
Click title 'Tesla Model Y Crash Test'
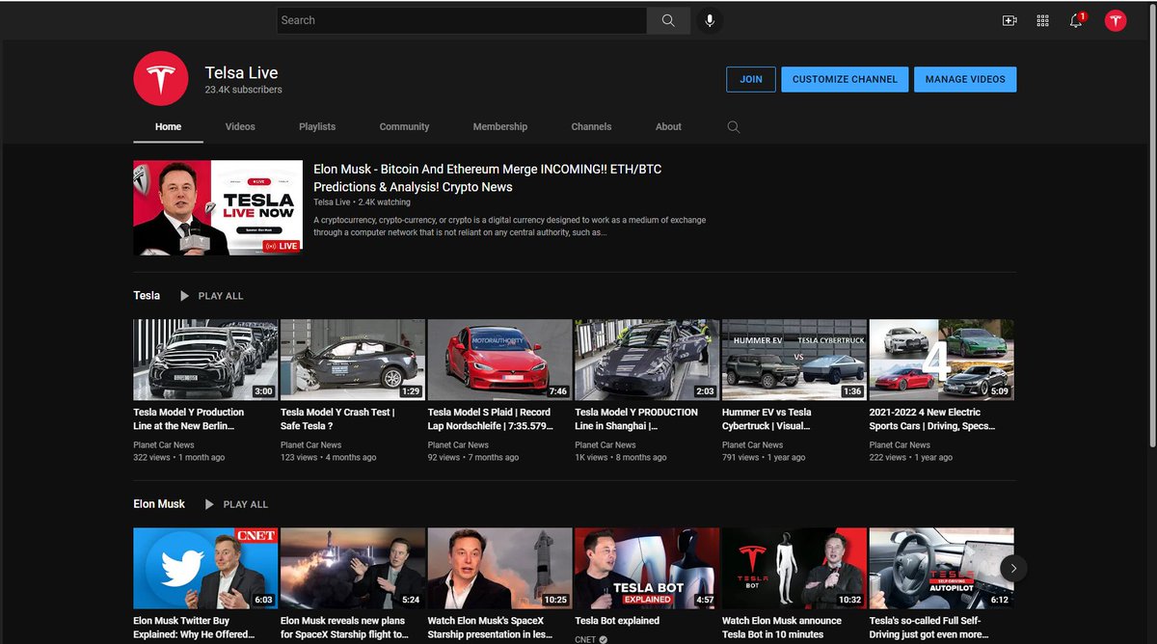tap(336, 418)
